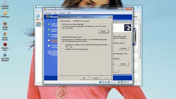Launch Google Chrome desktop shortcut
The height and width of the screenshot is (99, 176).
(x=5, y=36)
